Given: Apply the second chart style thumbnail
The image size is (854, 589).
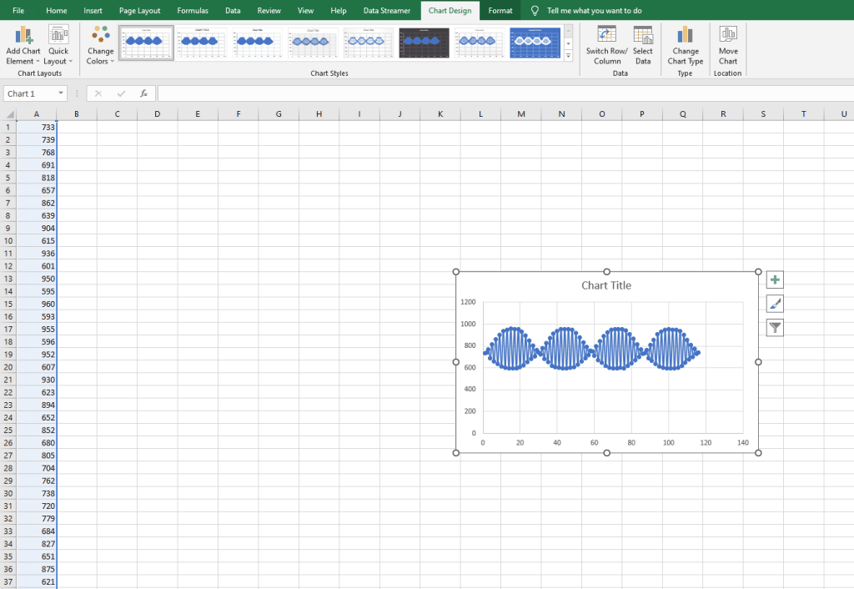Looking at the screenshot, I should tap(202, 43).
